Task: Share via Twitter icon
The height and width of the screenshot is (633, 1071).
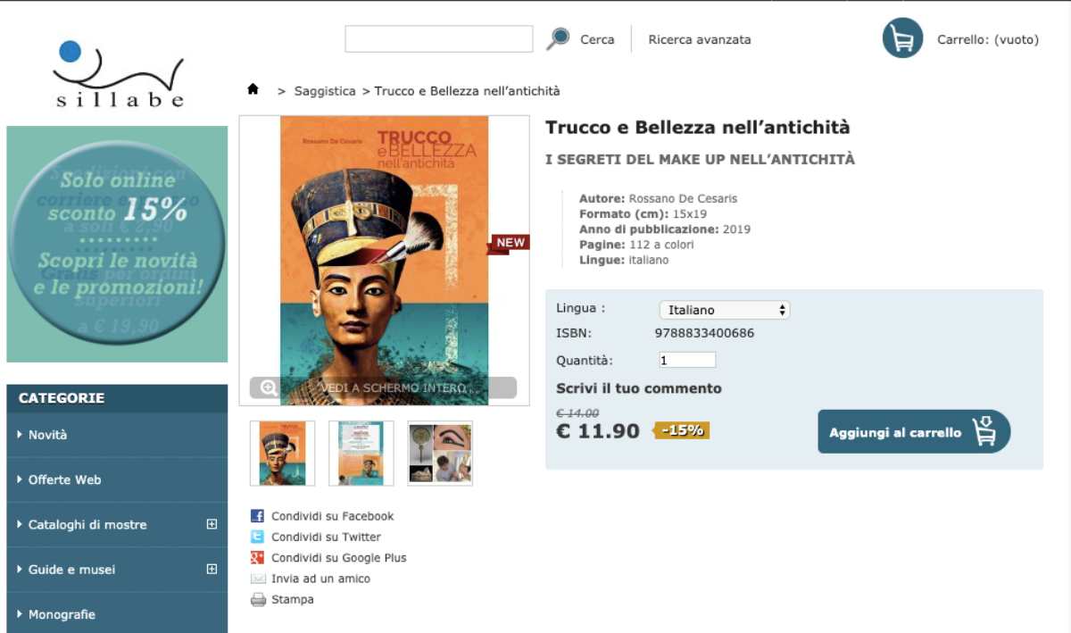Action: pos(258,537)
